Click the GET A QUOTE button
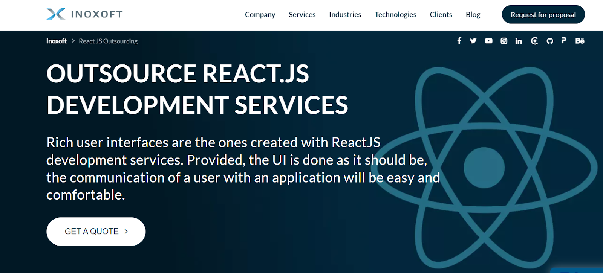603x273 pixels. [x=96, y=232]
